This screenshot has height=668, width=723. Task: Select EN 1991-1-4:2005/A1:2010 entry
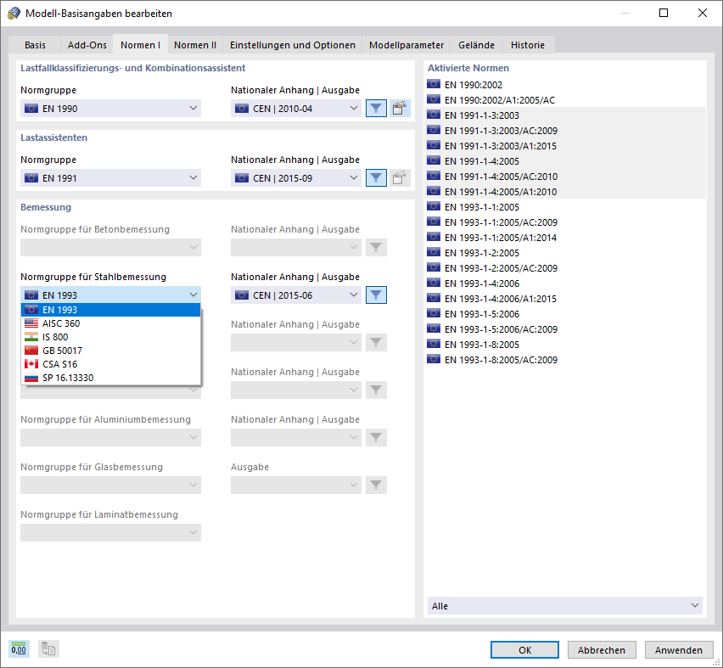pyautogui.click(x=565, y=192)
